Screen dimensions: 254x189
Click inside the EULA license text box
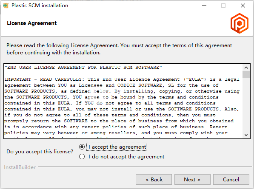(x=123, y=101)
